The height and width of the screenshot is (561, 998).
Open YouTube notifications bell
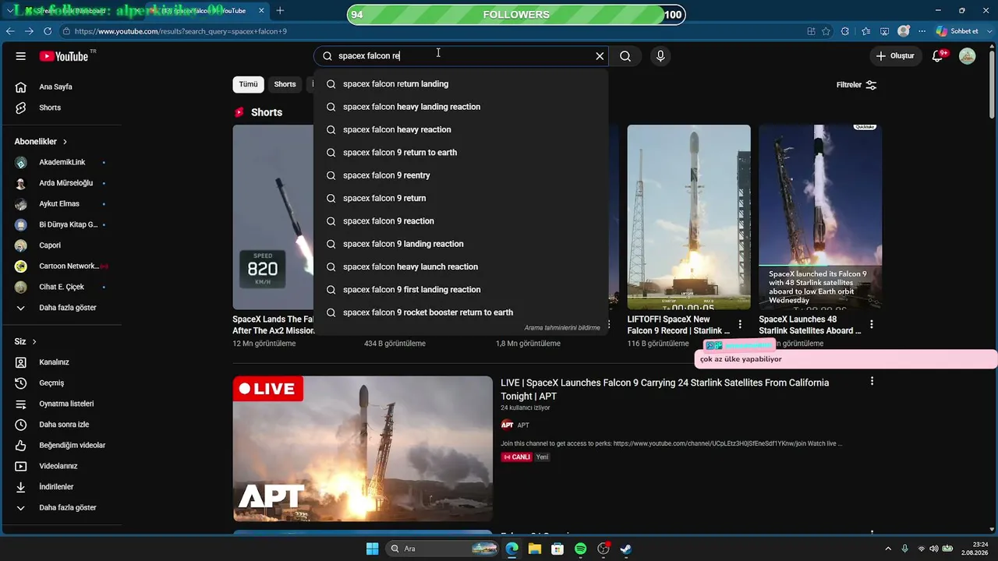tap(938, 56)
